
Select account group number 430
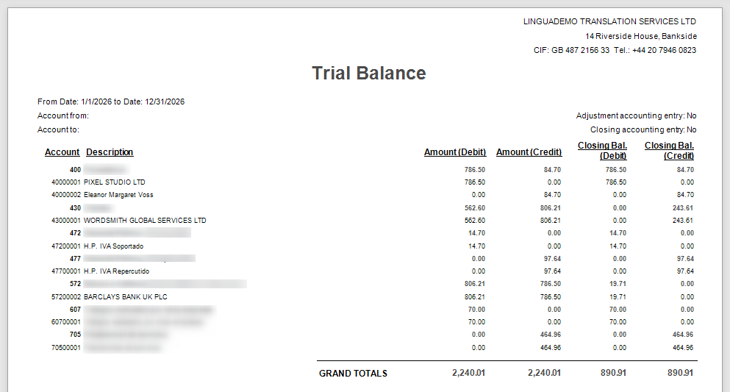tap(75, 207)
